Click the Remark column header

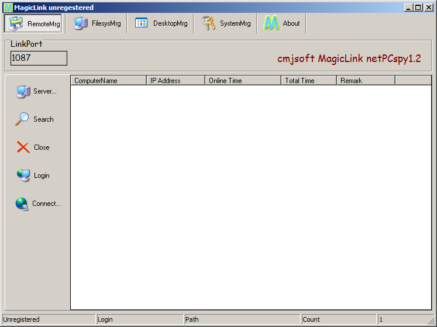366,81
